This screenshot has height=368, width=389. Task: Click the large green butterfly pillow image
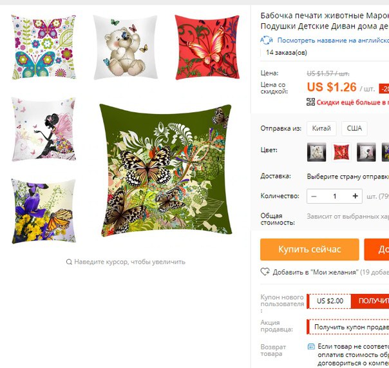point(166,170)
